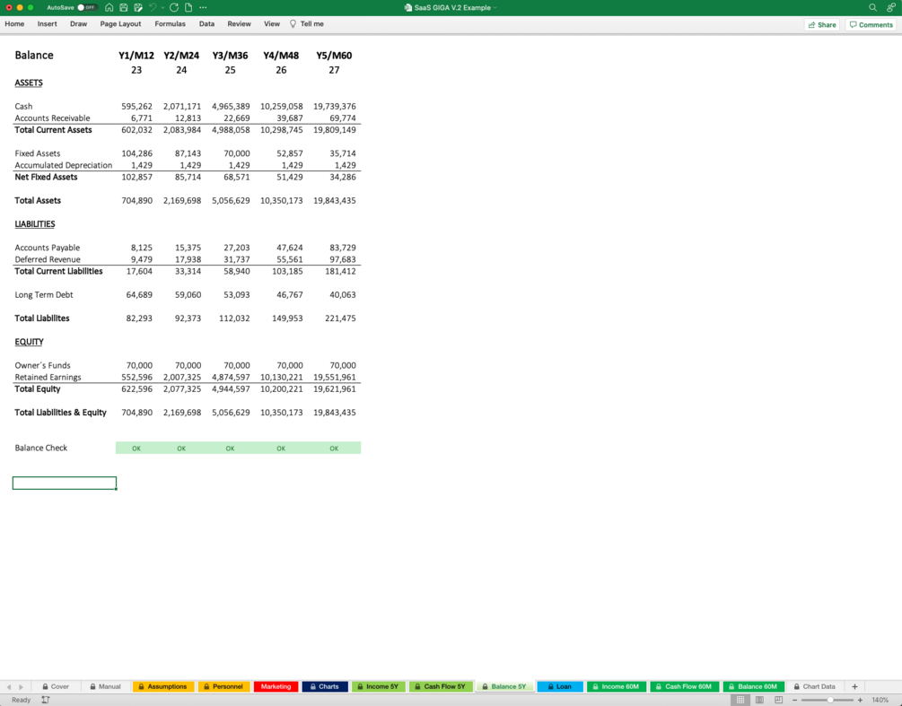Switch to the Manual sheet tab

tap(105, 686)
